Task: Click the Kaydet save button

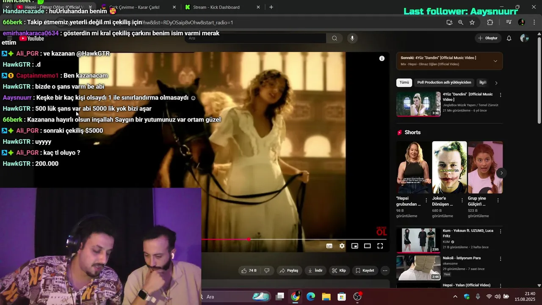Action: (365, 270)
